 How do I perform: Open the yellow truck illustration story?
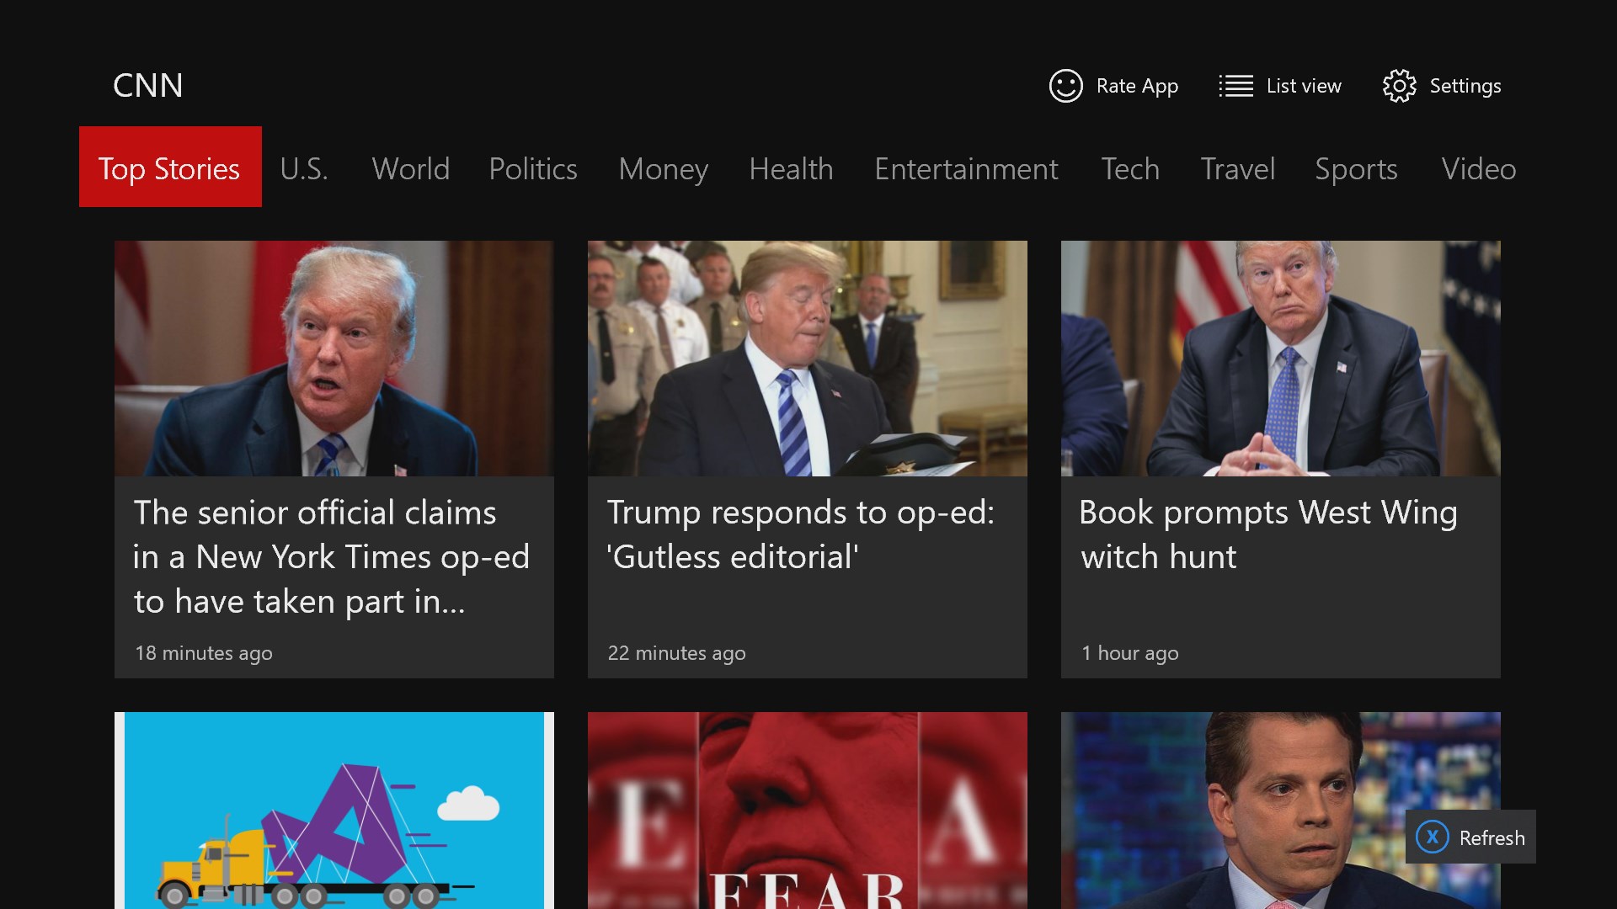click(x=334, y=810)
